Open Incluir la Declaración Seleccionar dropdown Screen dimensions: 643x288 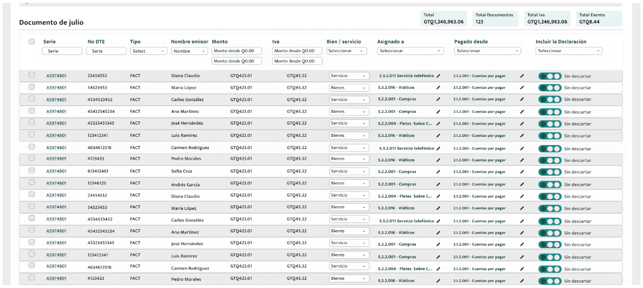(x=569, y=51)
